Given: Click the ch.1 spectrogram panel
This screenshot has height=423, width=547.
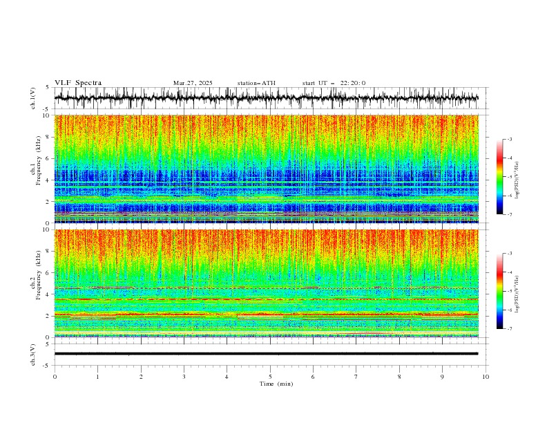Looking at the screenshot, I should coord(266,169).
